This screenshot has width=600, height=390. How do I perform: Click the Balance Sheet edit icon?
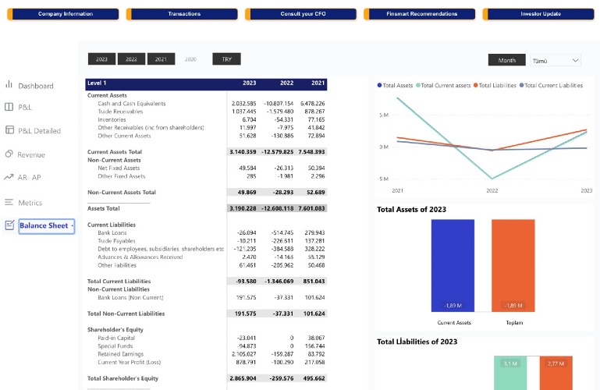click(9, 225)
